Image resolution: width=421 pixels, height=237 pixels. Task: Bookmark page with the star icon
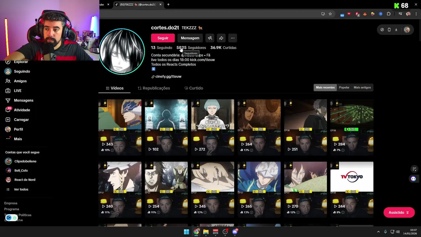(330, 14)
